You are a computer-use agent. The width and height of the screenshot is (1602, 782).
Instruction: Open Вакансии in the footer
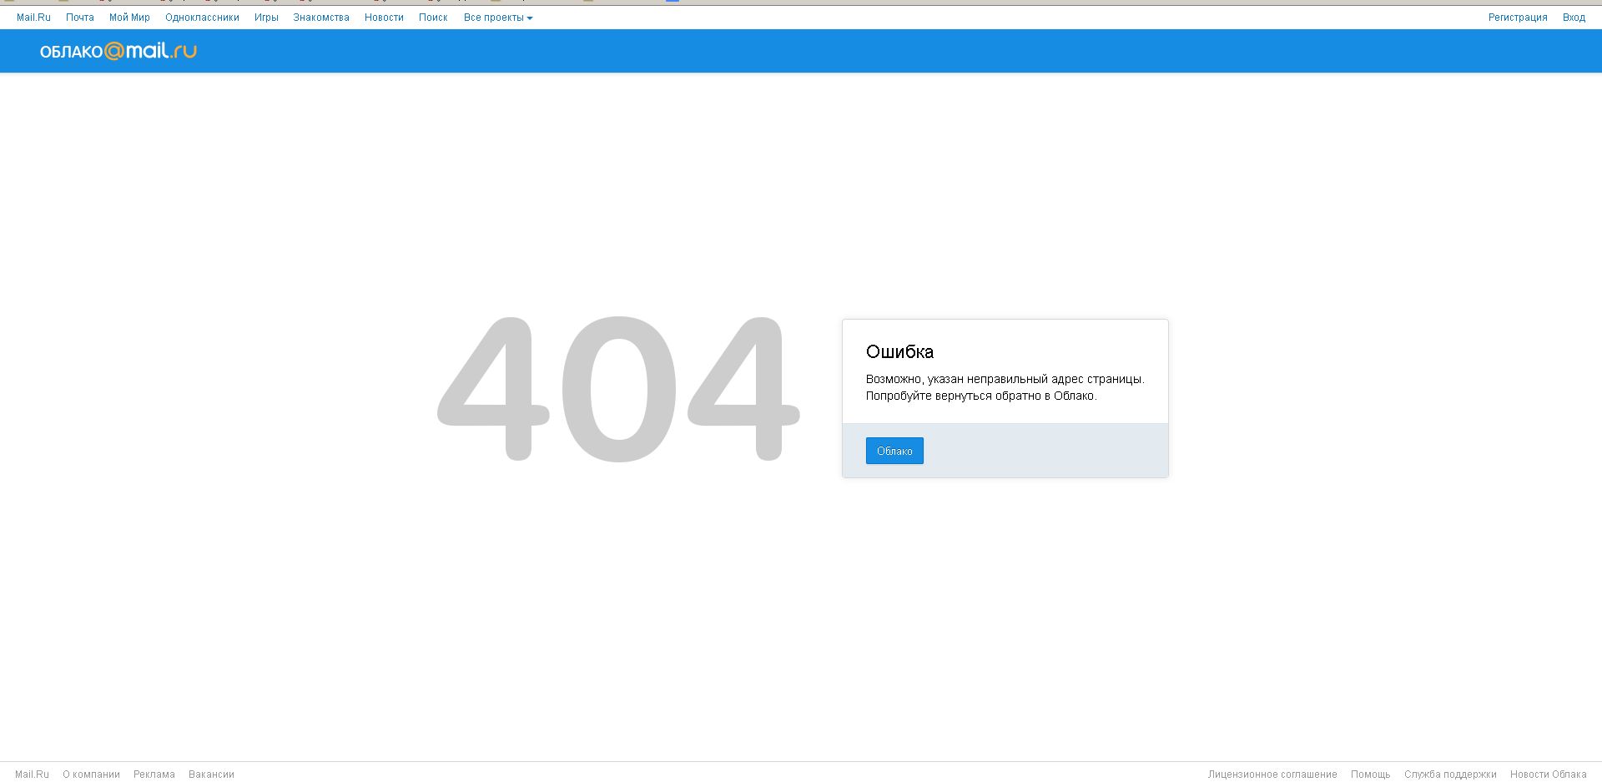click(211, 774)
